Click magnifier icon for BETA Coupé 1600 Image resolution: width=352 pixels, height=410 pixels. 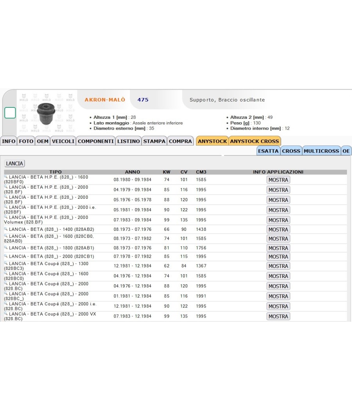pos(6,273)
